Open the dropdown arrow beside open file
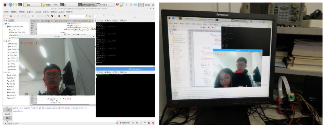Screen dimensions: 326x128 (14, 16)
